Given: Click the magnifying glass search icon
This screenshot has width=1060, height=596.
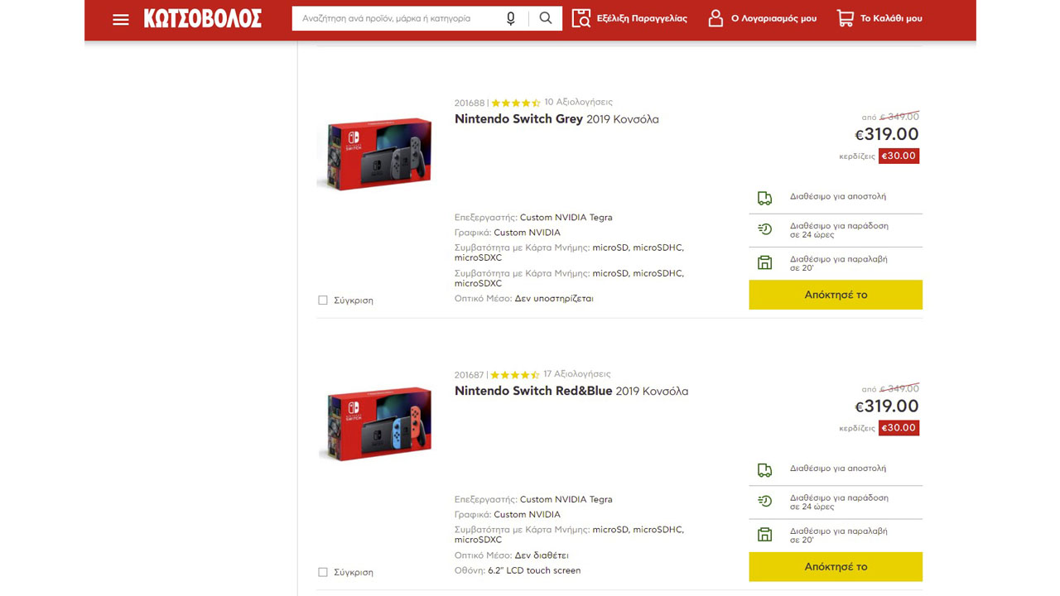Looking at the screenshot, I should (545, 18).
